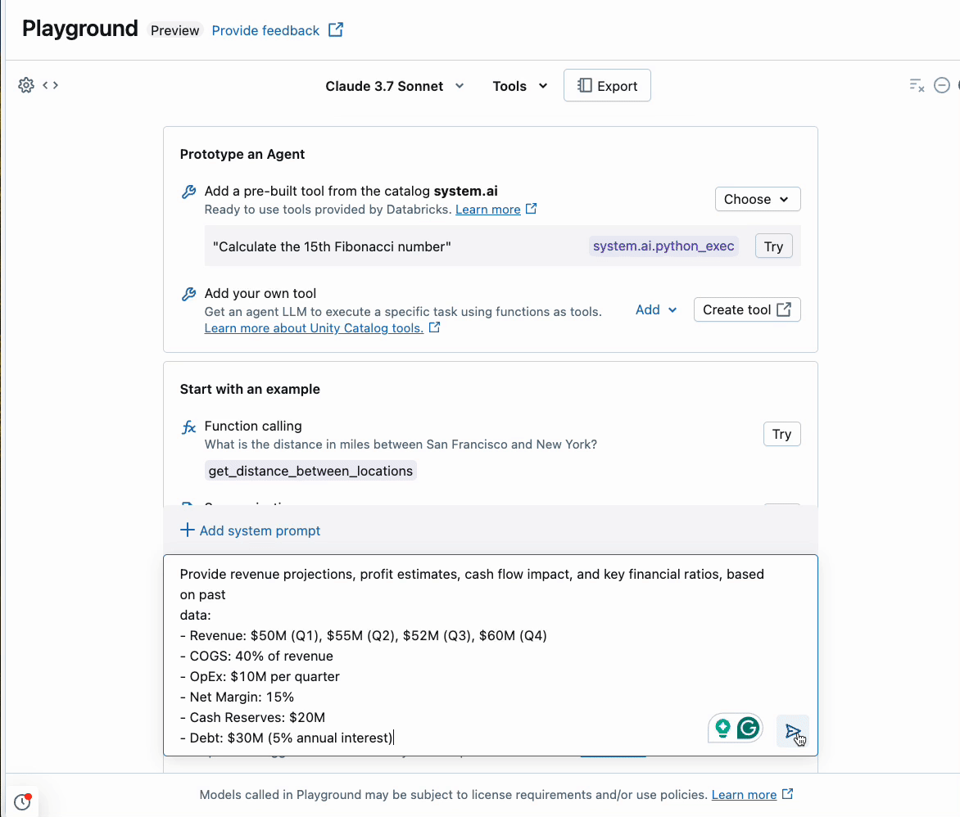Screen dimensions: 960x817
Task: Open the Choose tool dropdown
Action: point(757,199)
